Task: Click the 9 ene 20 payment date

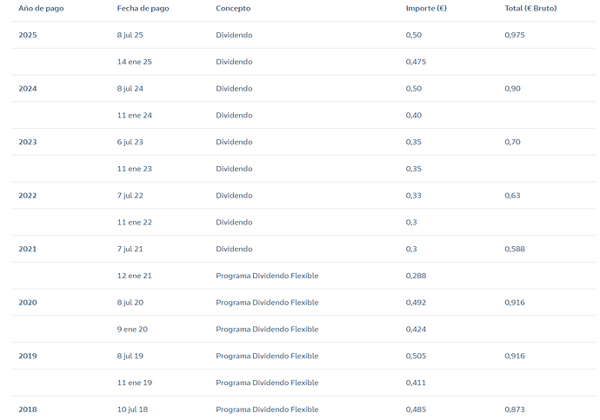Action: [x=135, y=330]
